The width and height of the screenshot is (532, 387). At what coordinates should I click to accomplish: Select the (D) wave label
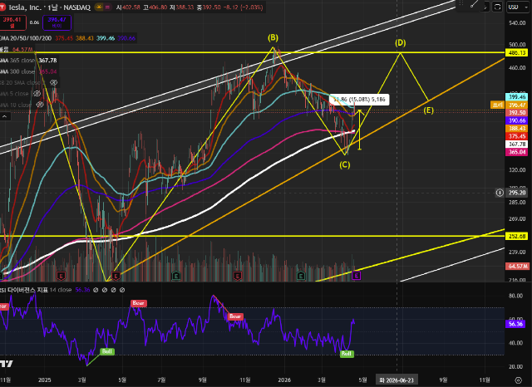pyautogui.click(x=401, y=42)
